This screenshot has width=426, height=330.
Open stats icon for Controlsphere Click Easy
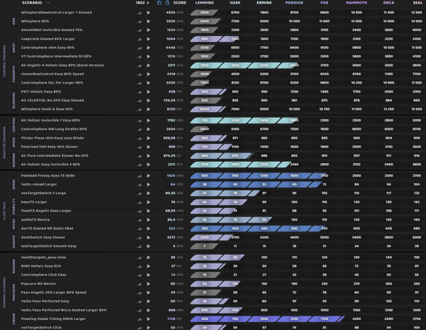(140, 275)
